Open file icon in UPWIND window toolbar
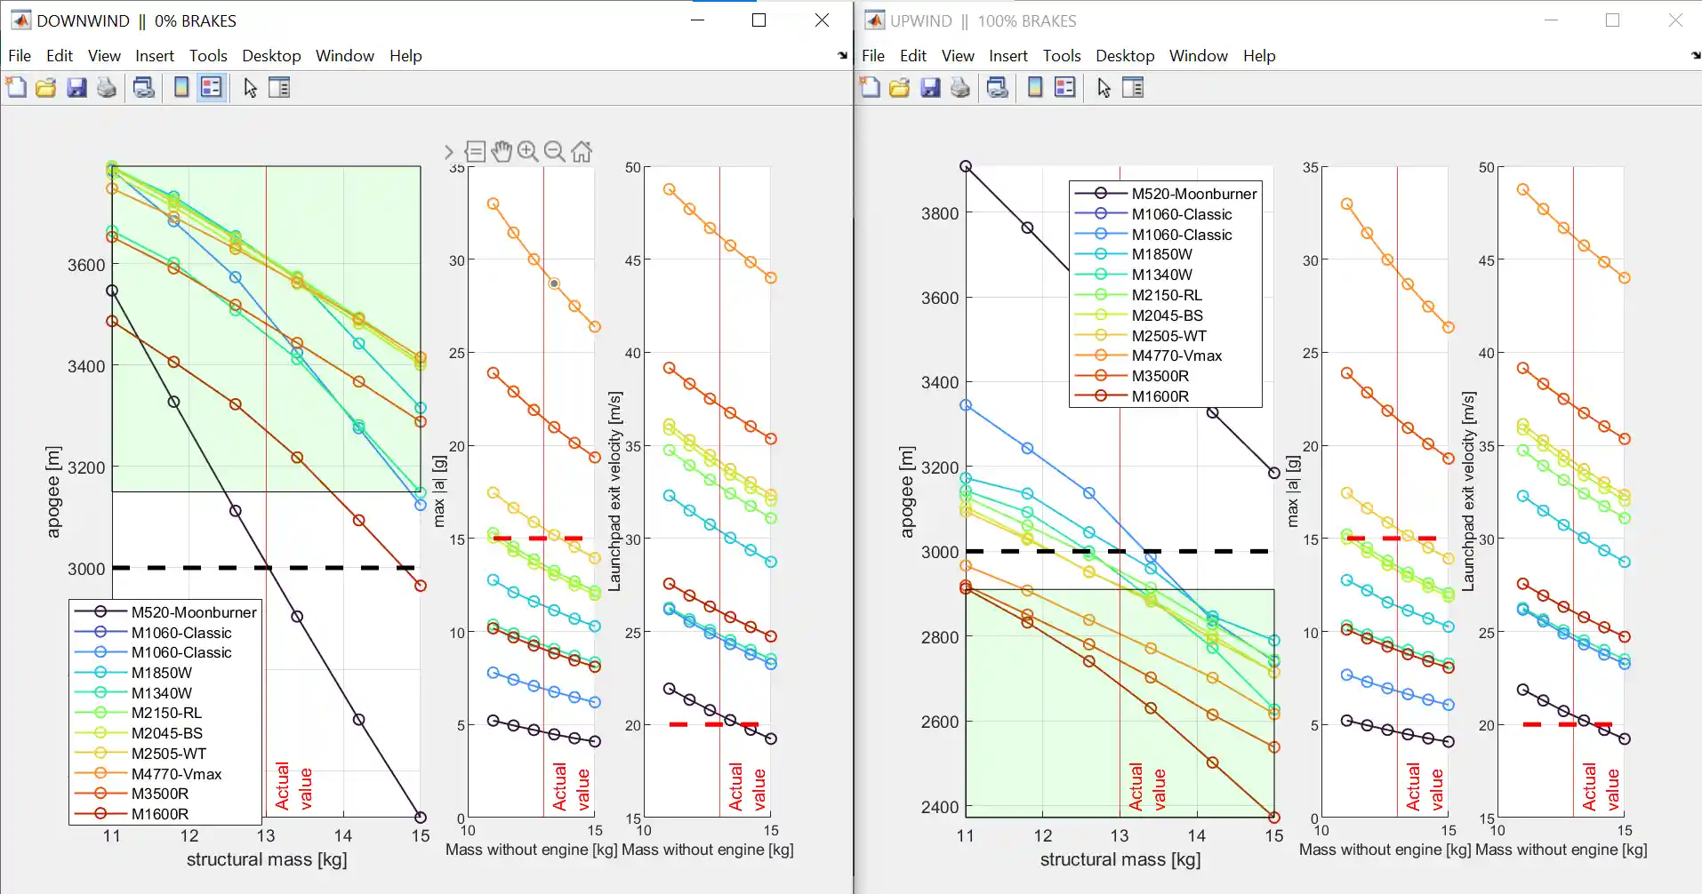This screenshot has width=1702, height=894. point(900,87)
